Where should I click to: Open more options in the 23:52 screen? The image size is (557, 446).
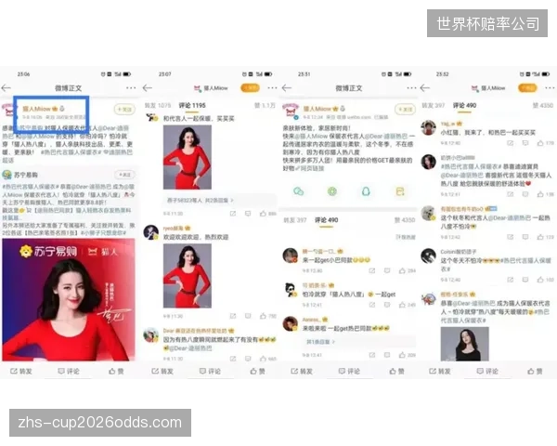pyautogui.click(x=550, y=88)
